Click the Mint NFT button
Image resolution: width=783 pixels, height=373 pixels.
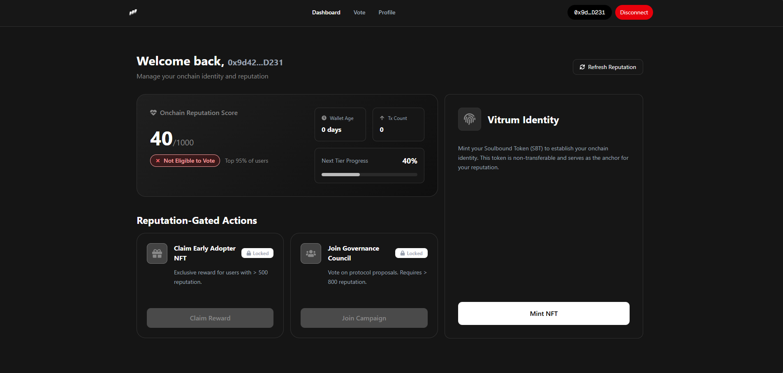tap(544, 313)
